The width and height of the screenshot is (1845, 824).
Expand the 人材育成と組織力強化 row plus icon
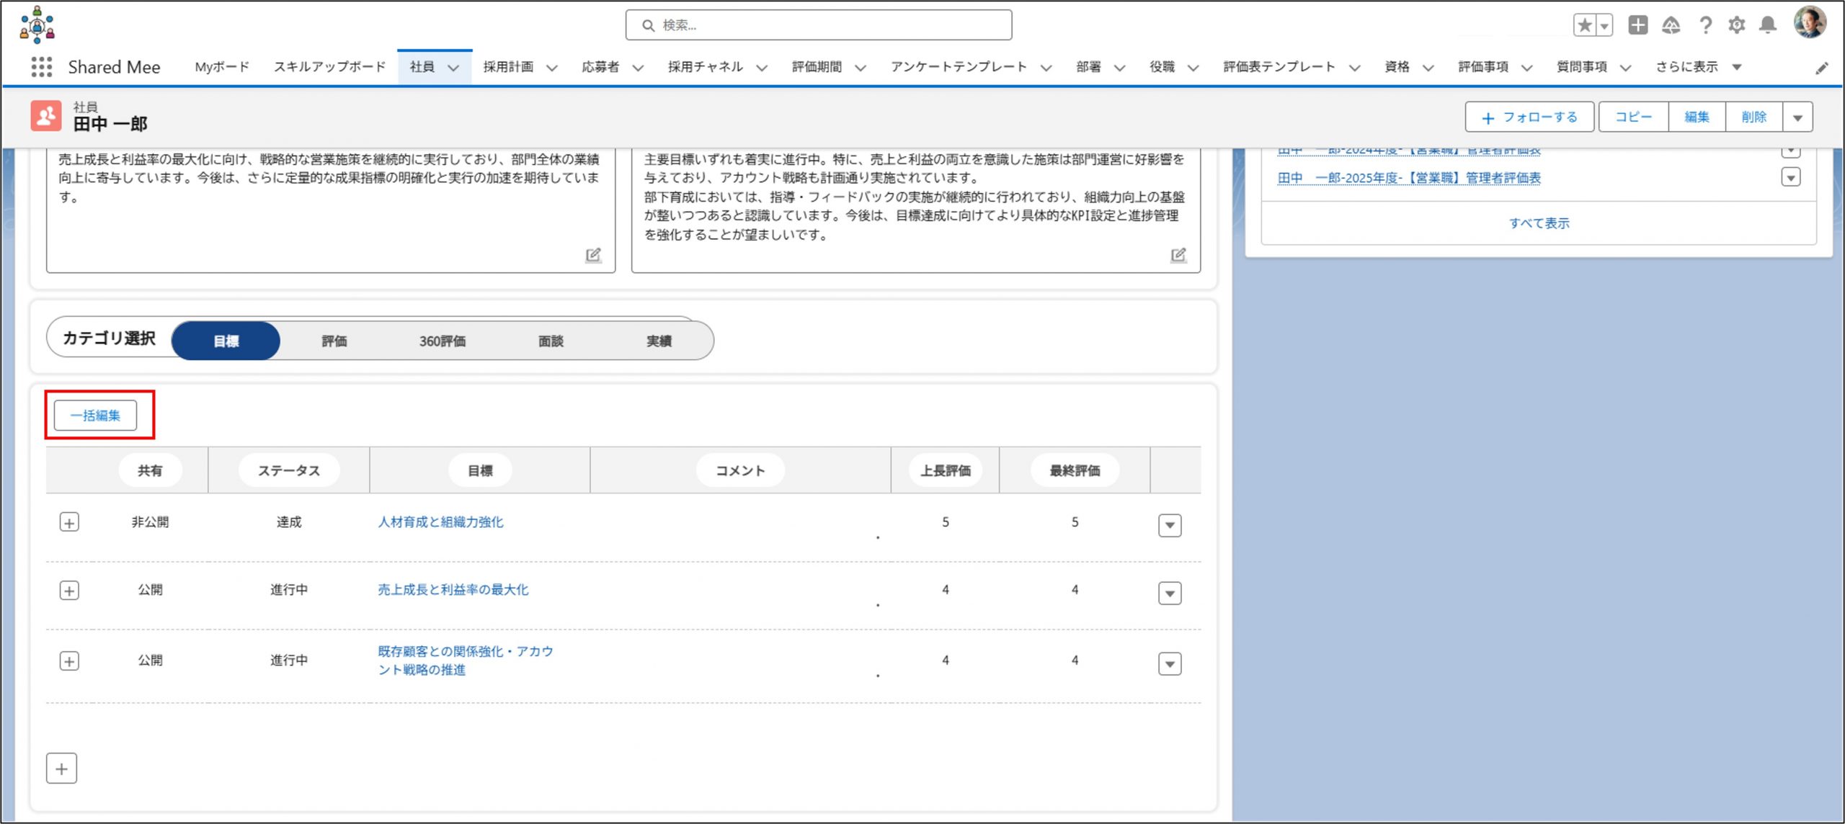click(x=69, y=522)
